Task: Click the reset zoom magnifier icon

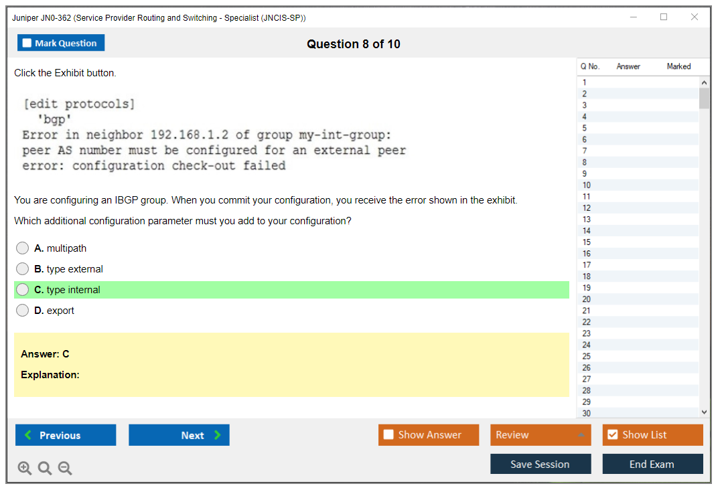Action: [45, 468]
